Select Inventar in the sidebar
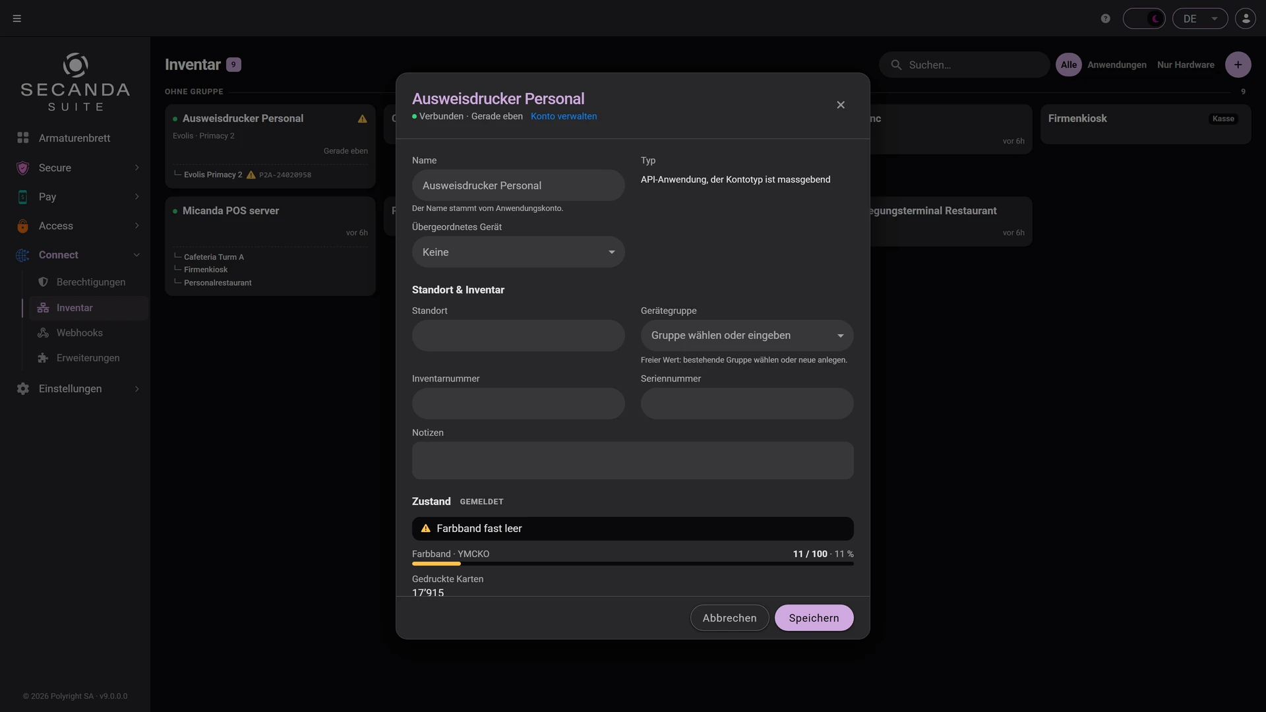The image size is (1266, 712). (x=88, y=308)
